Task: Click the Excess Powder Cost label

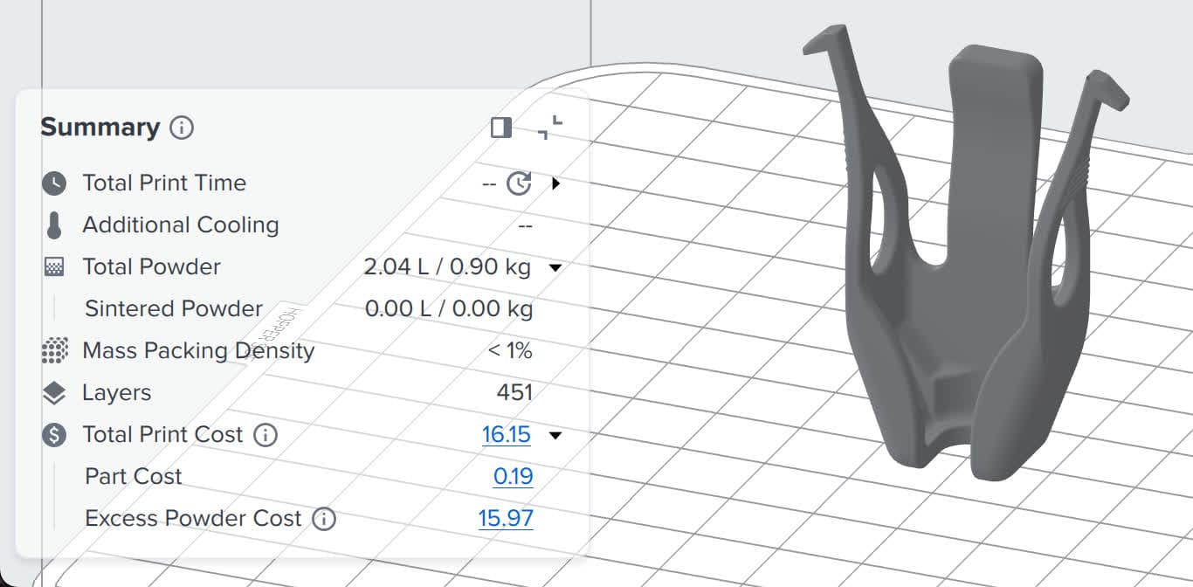Action: click(x=193, y=518)
